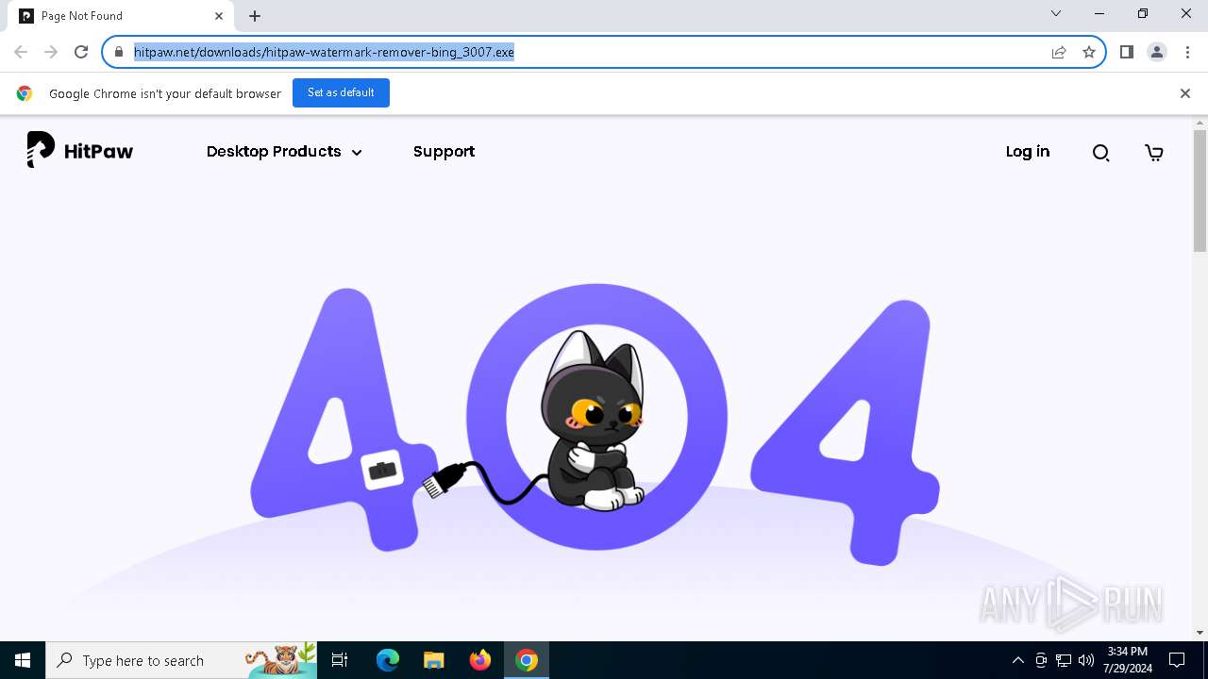Launch Microsoft Edge from the taskbar
Viewport: 1208px width, 679px height.
[x=388, y=660]
